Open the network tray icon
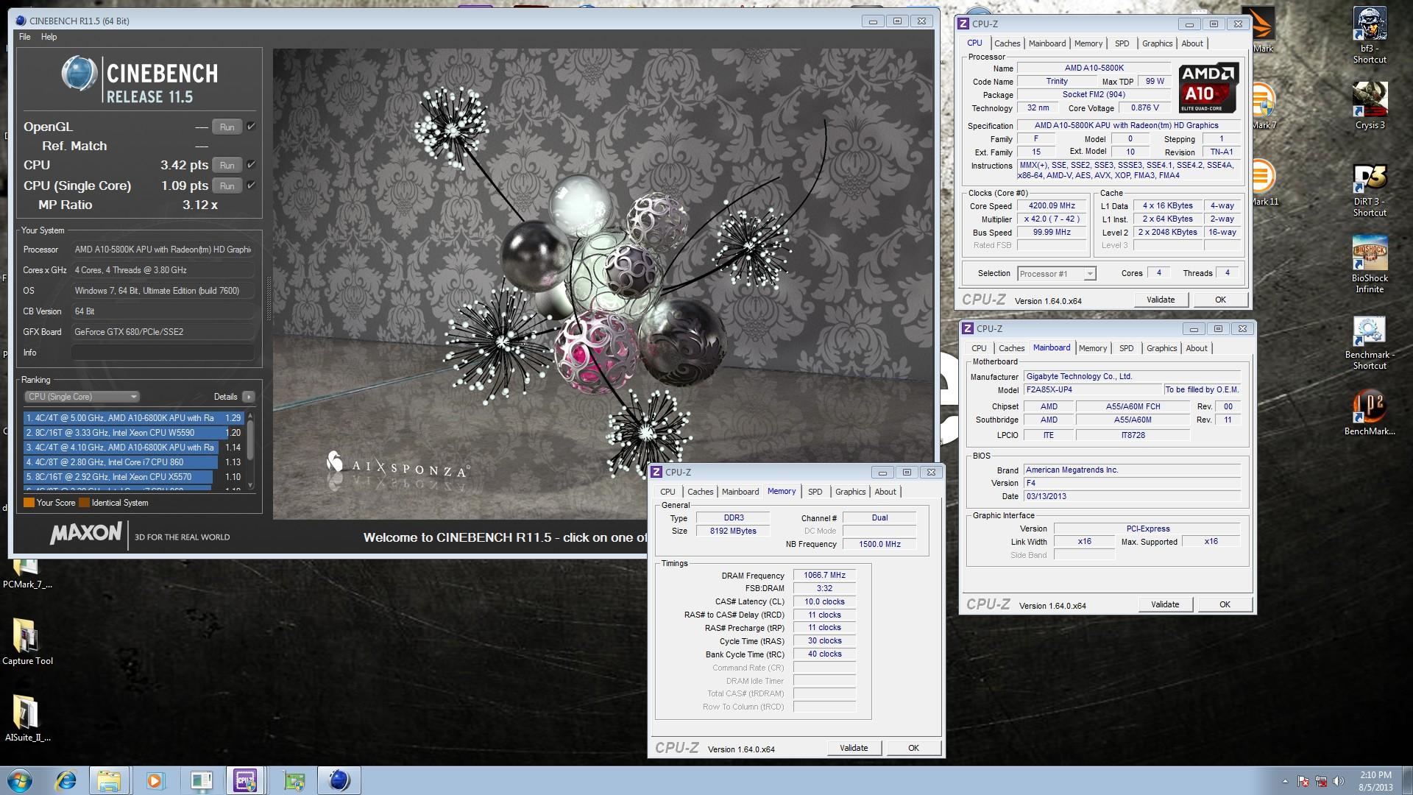 (x=1321, y=782)
